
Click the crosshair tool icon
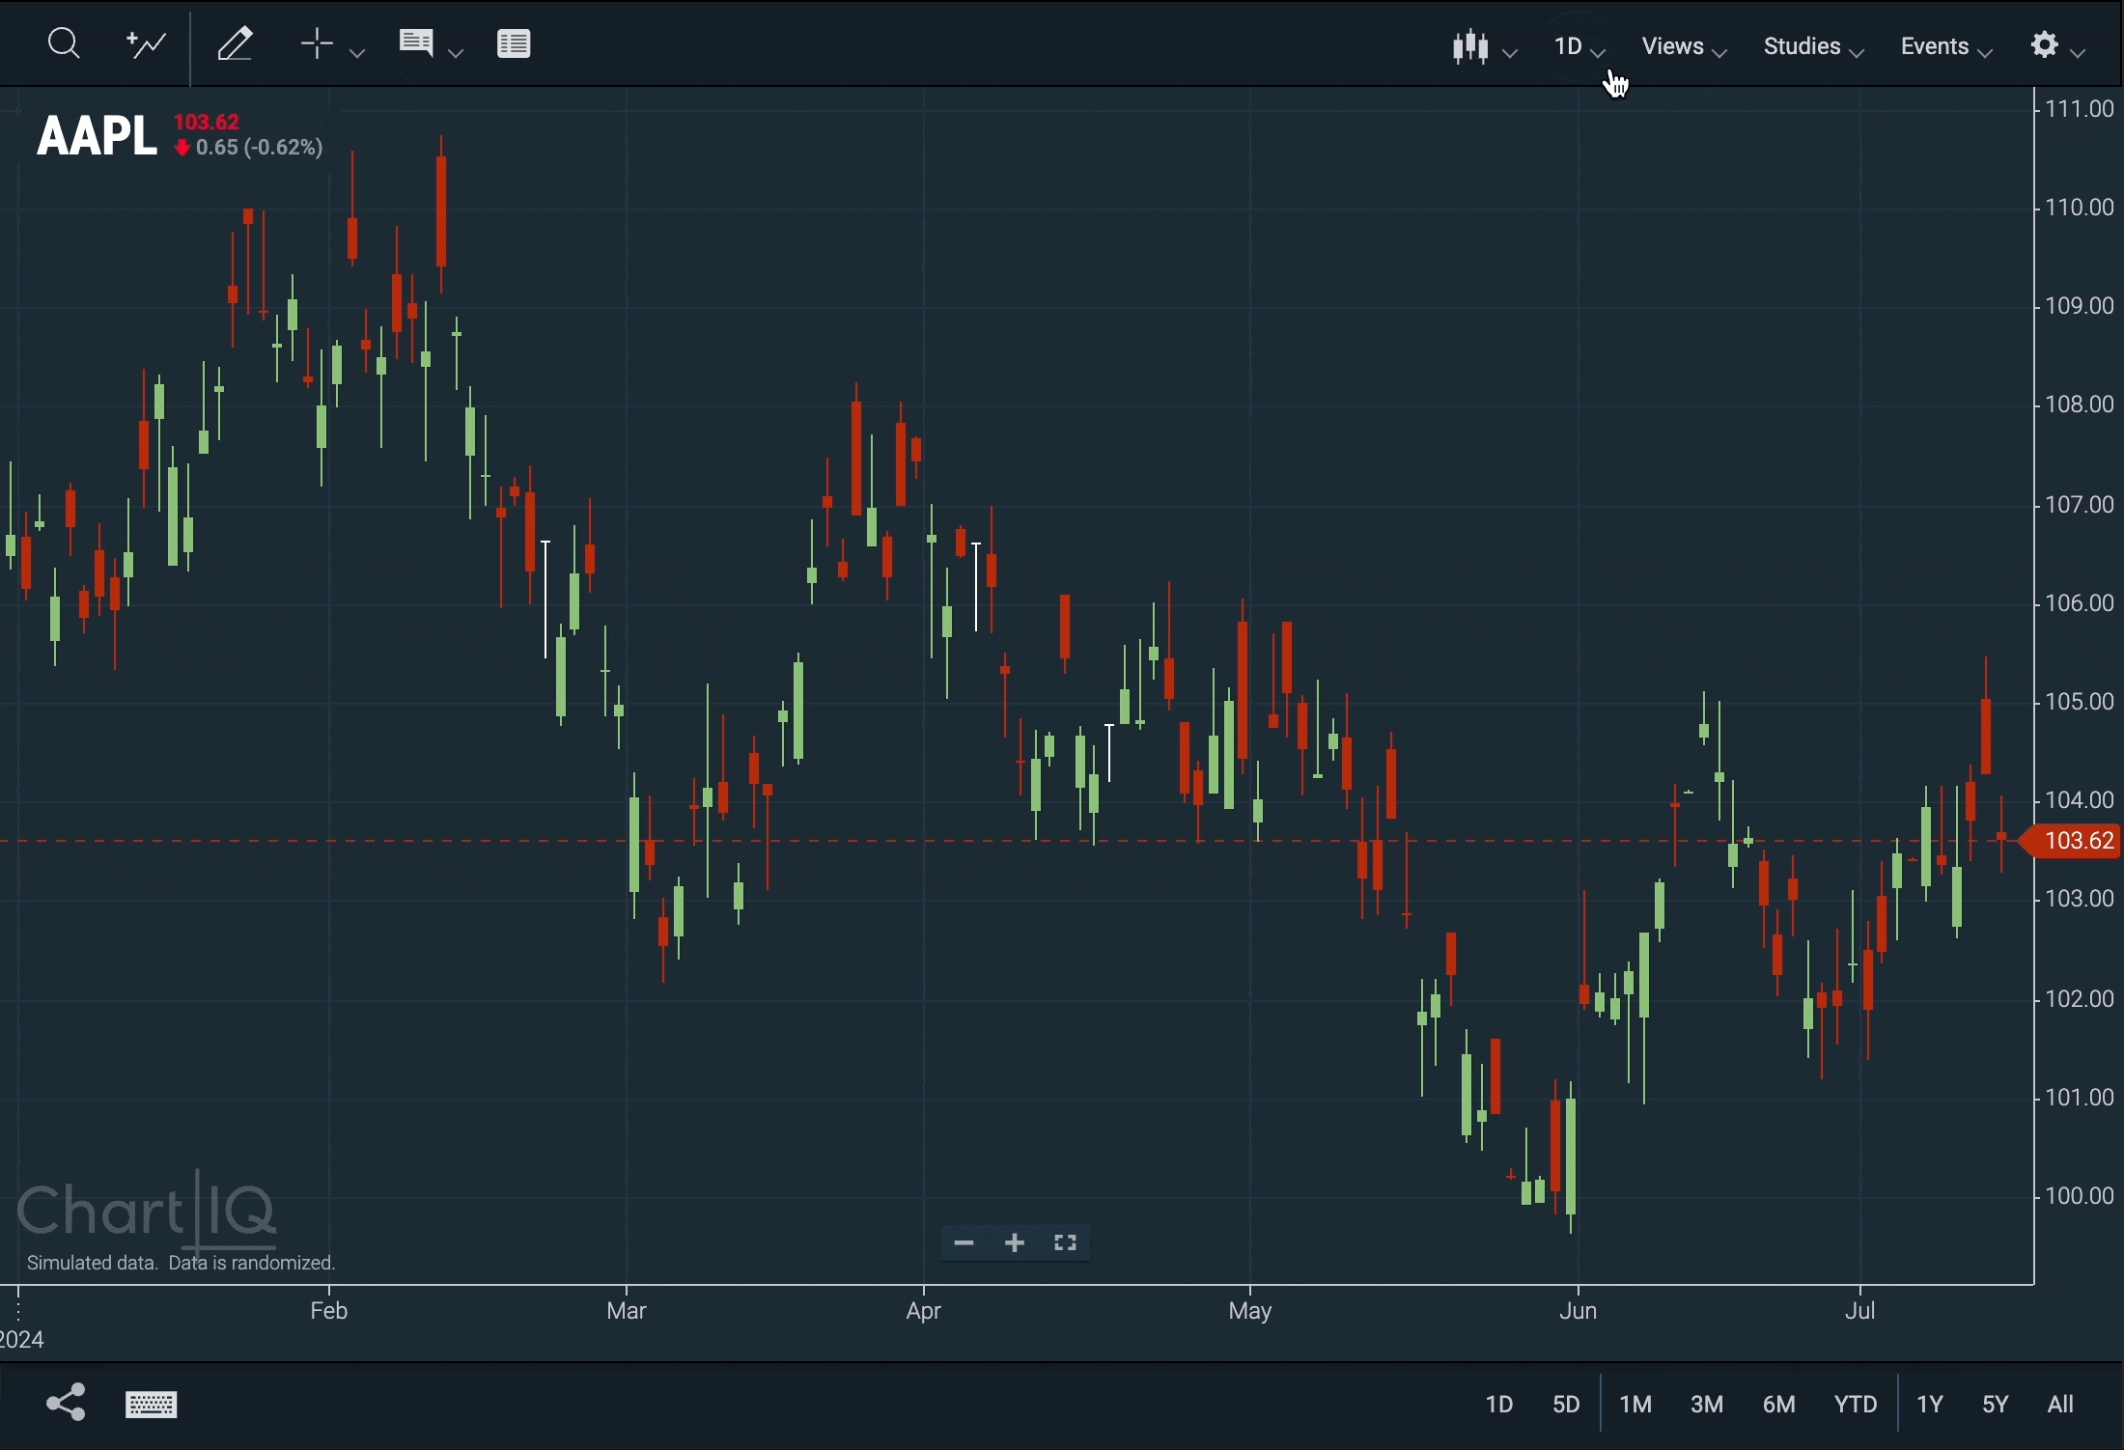click(316, 43)
